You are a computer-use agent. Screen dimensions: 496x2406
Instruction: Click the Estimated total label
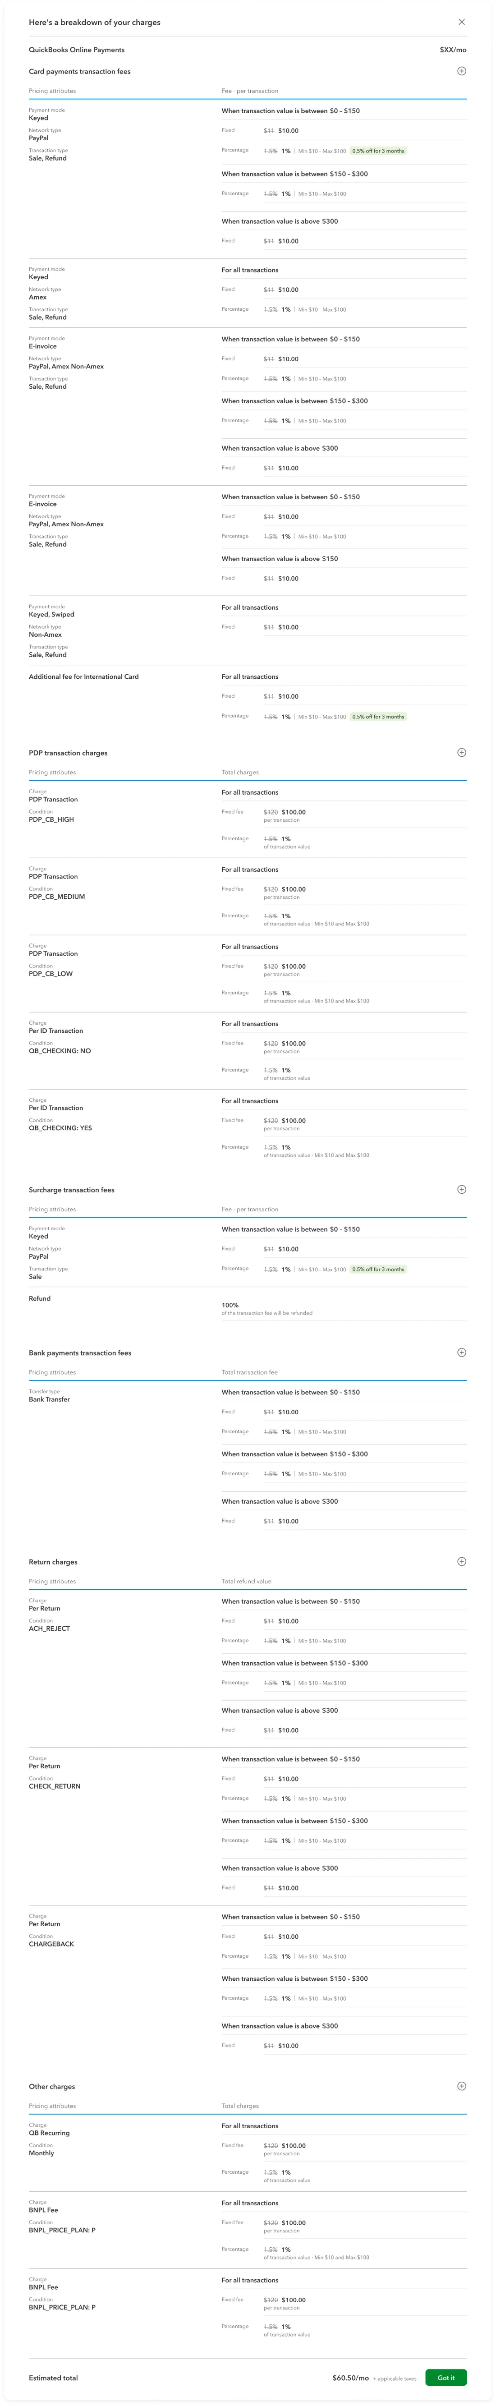[x=53, y=2378]
